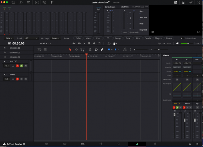This screenshot has width=203, height=147.
Task: Select the arrow pointer selection tool
Action: (70, 49)
